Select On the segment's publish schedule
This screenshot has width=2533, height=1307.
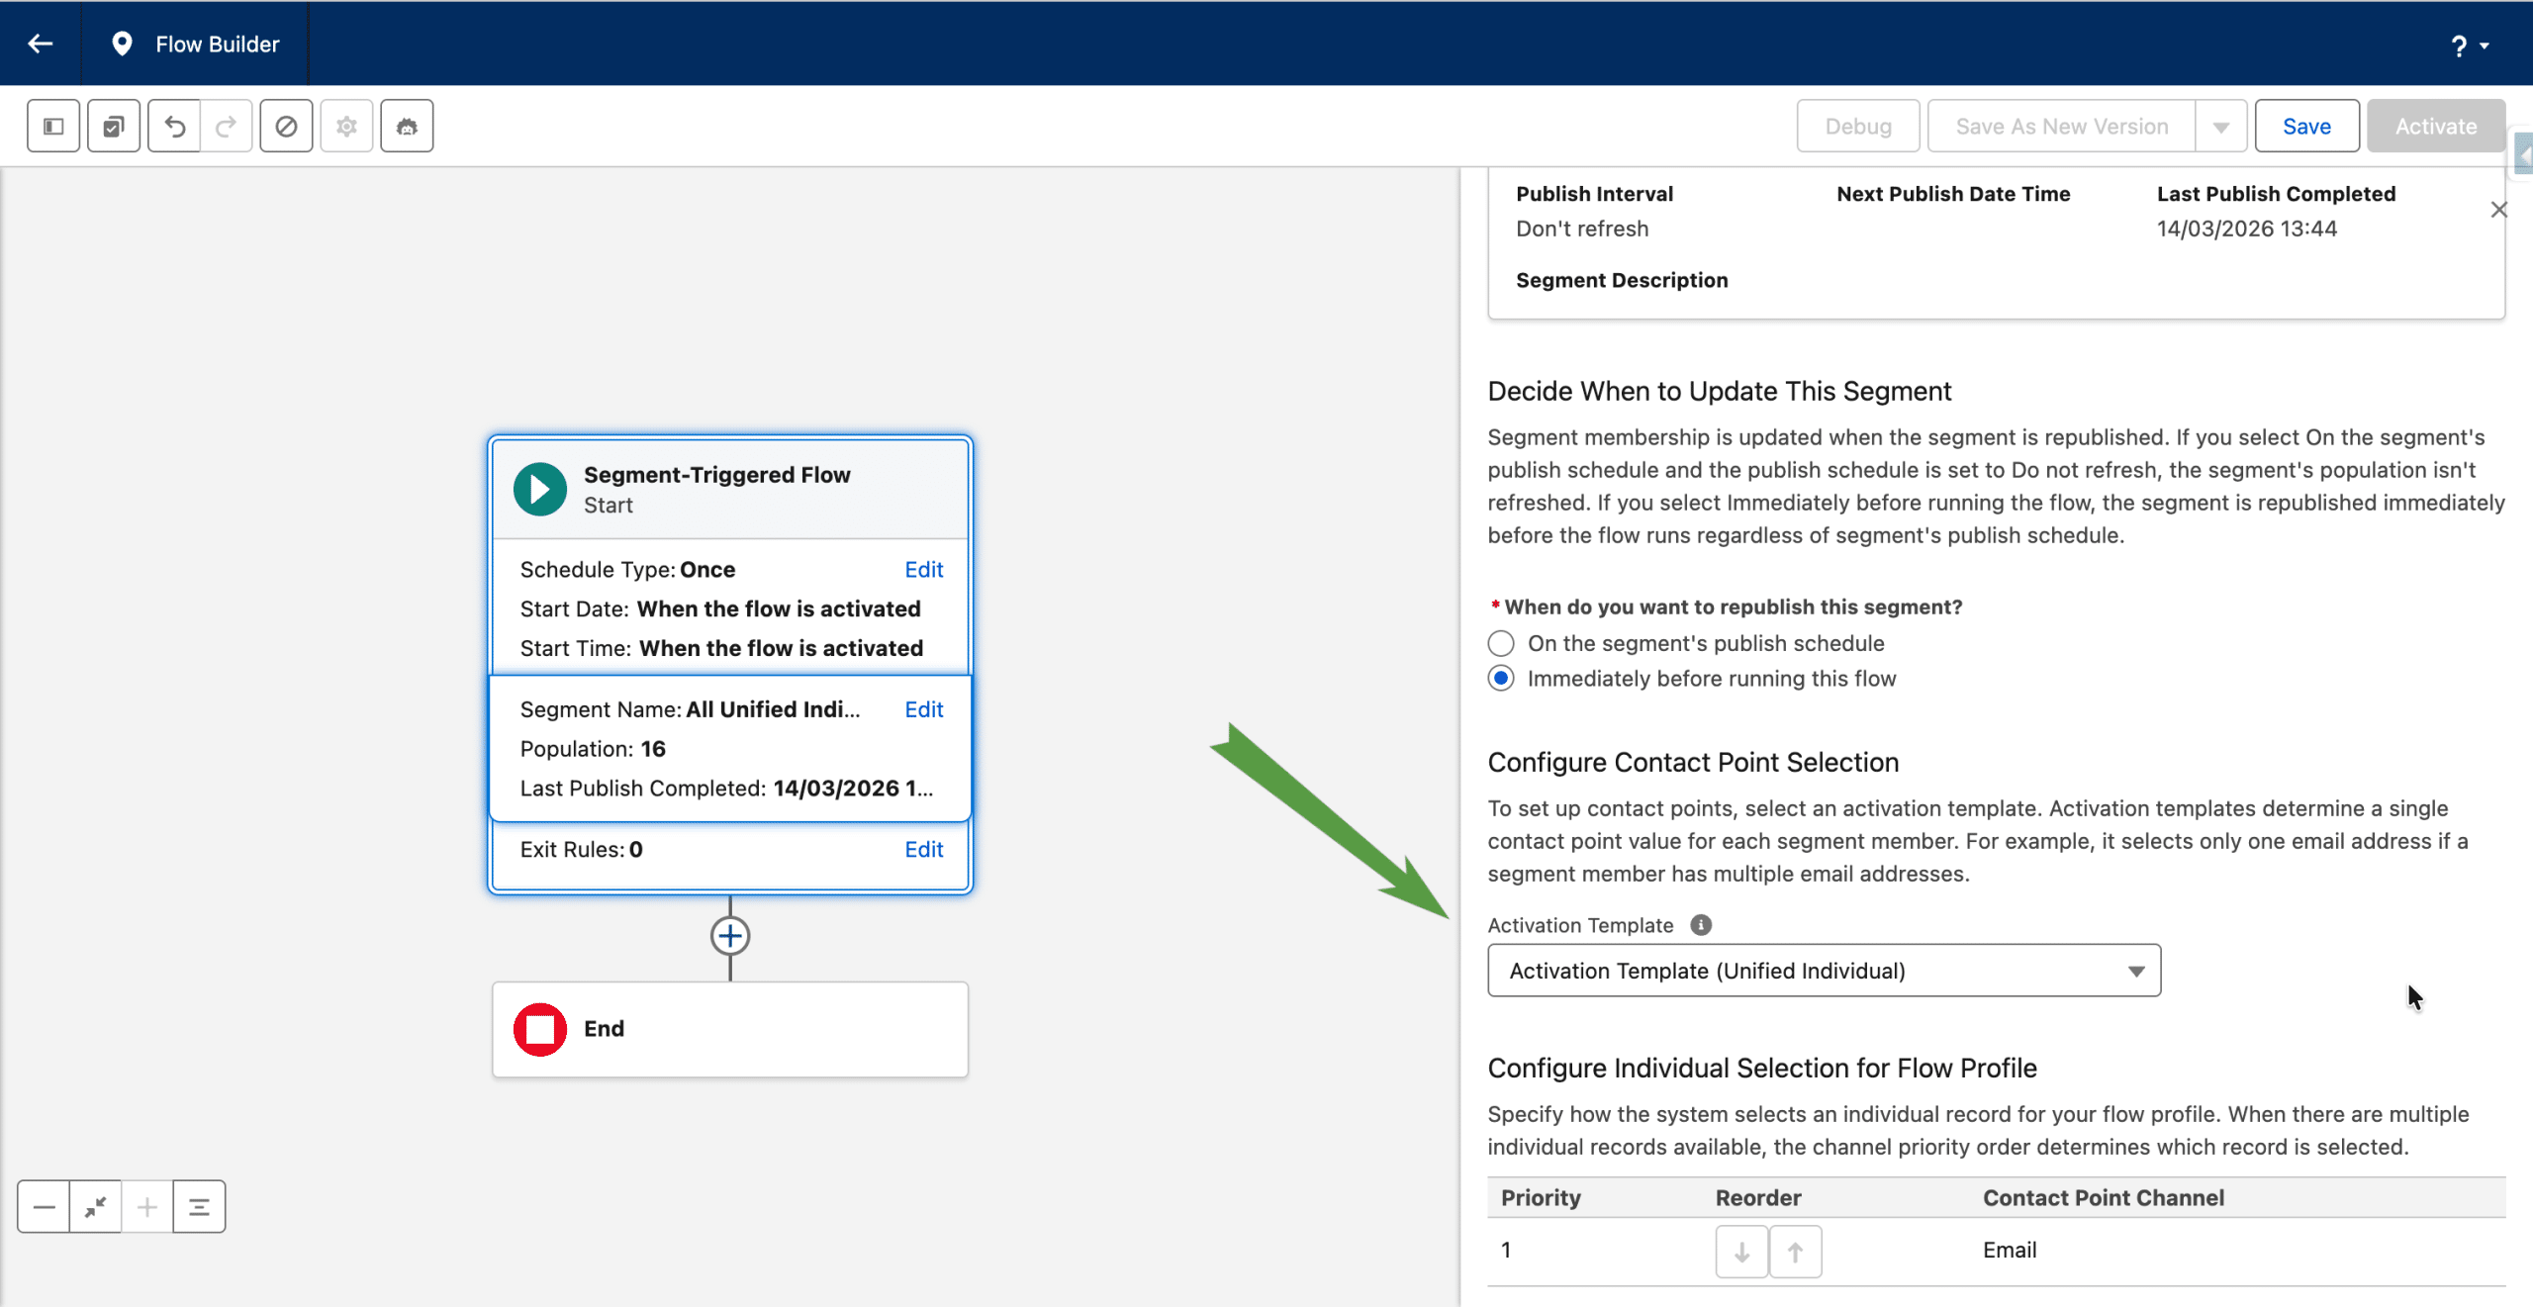(x=1501, y=644)
